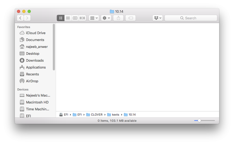
Task: Click the Time Machine disk icon
Action: coord(22,109)
